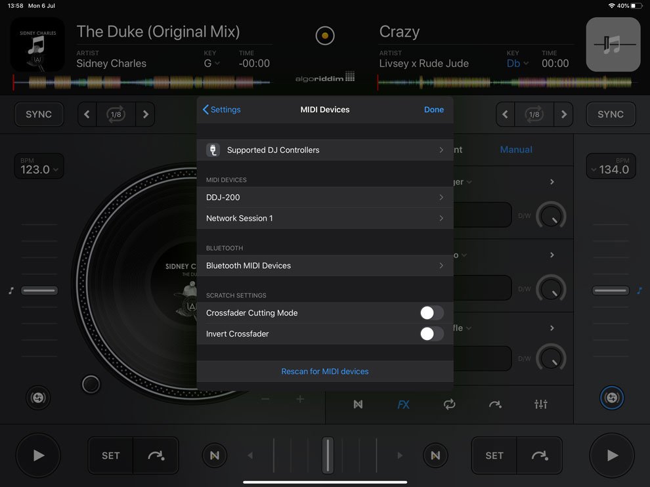Expand the DDJ-200 device entry
The image size is (650, 487).
click(x=325, y=198)
